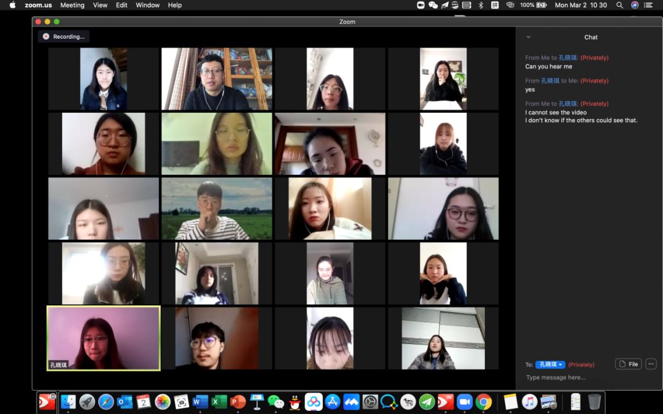Open the chat more options ellipsis
This screenshot has width=663, height=414.
pos(651,364)
